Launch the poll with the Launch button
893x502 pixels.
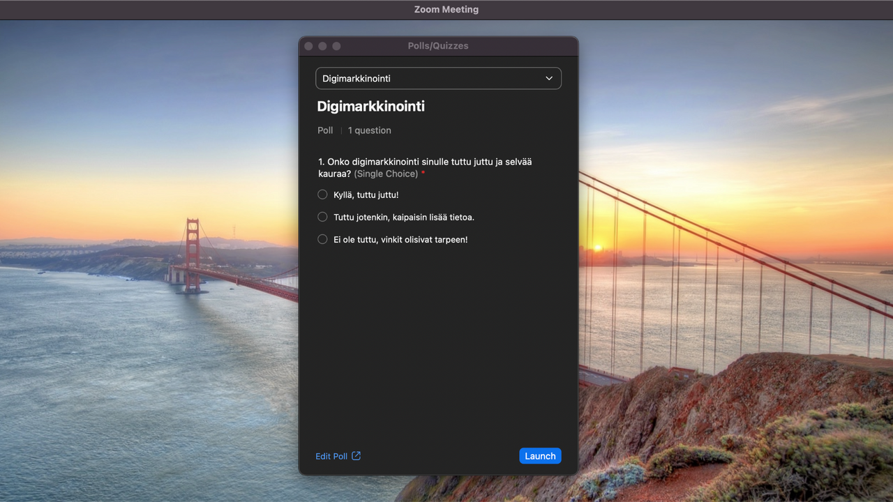pyautogui.click(x=540, y=456)
